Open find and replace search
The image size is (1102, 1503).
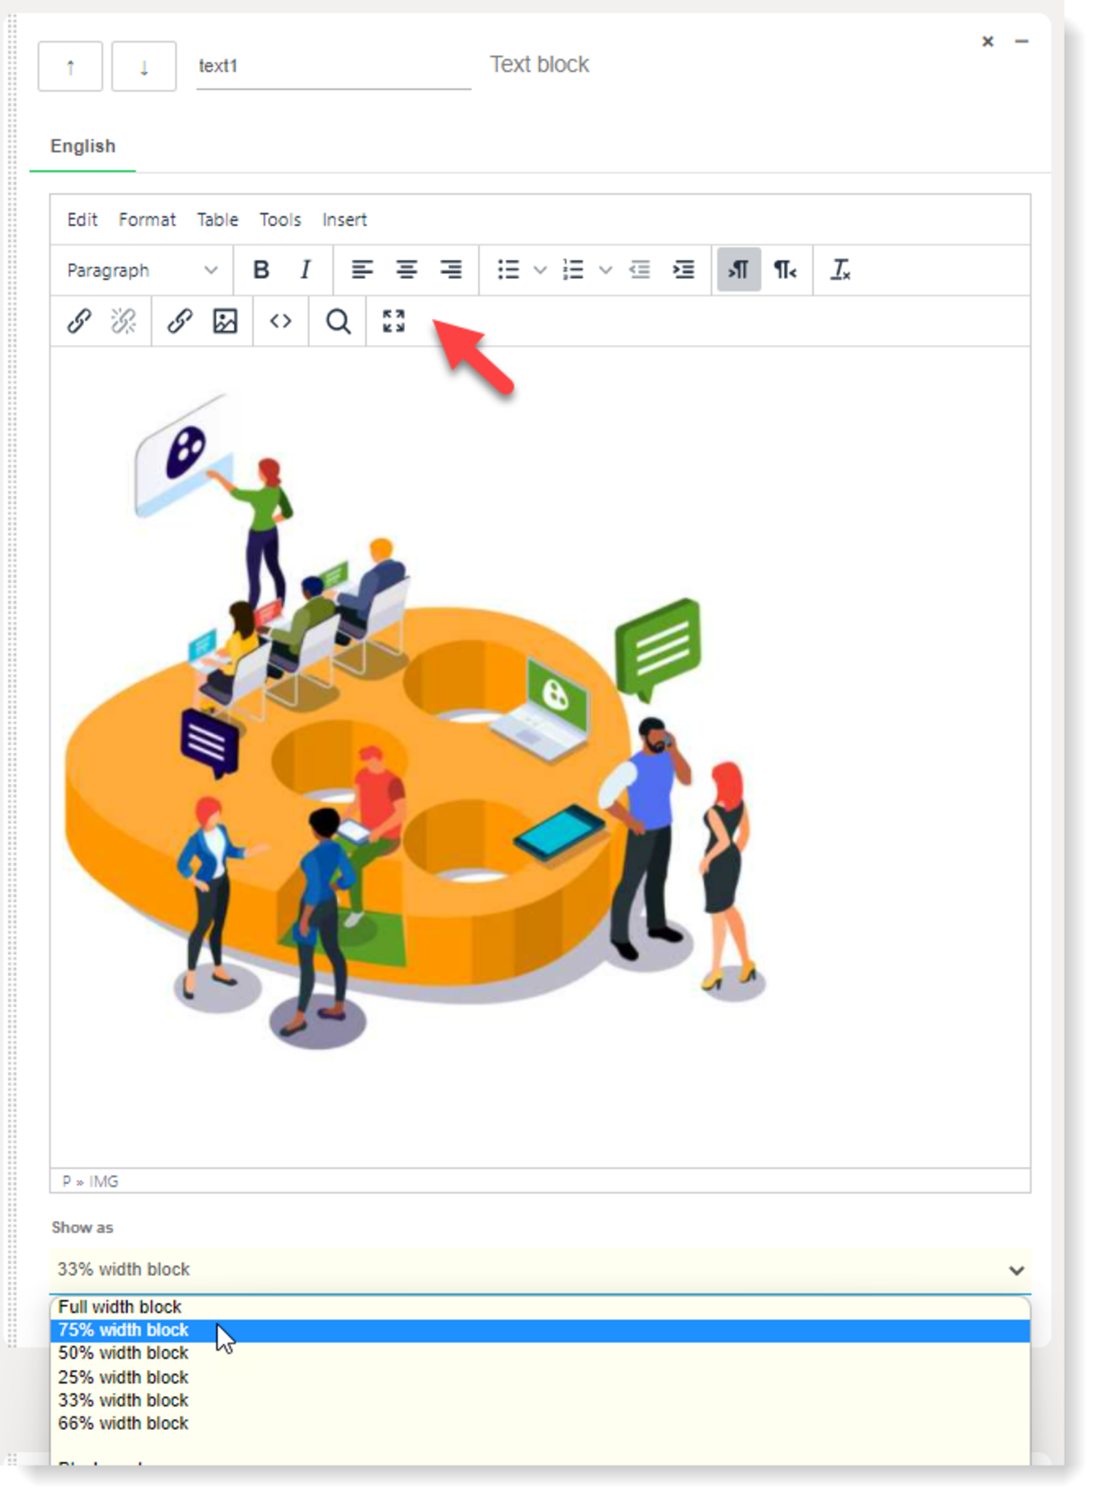pyautogui.click(x=337, y=321)
